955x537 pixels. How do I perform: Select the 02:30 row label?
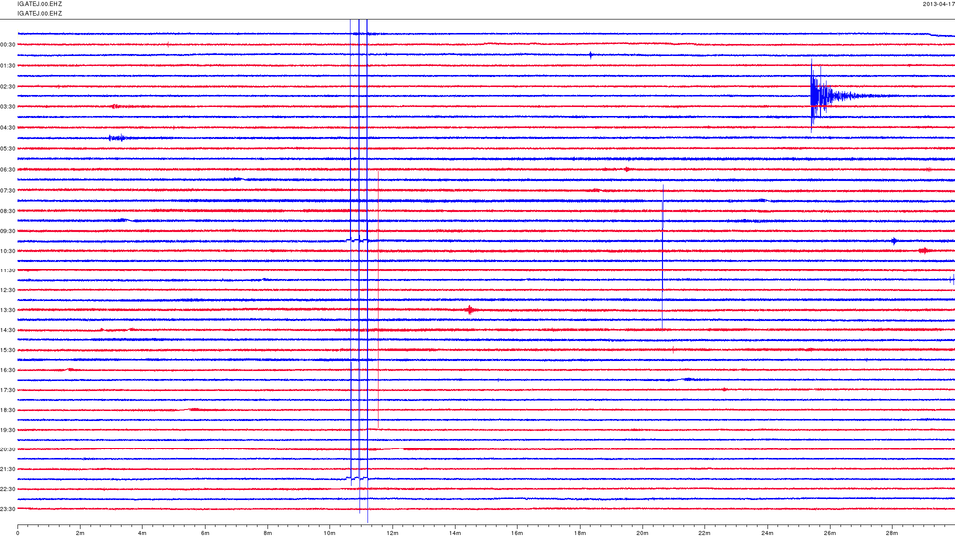(8, 87)
